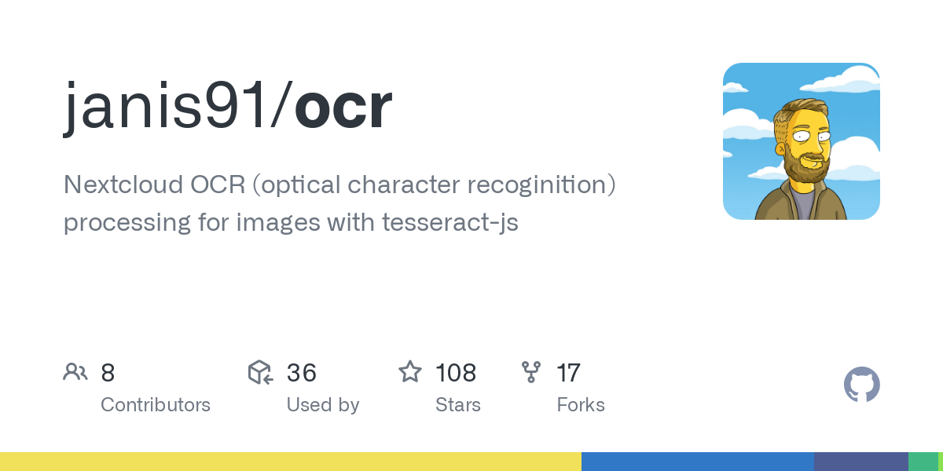Click the 36 used by count

click(302, 373)
